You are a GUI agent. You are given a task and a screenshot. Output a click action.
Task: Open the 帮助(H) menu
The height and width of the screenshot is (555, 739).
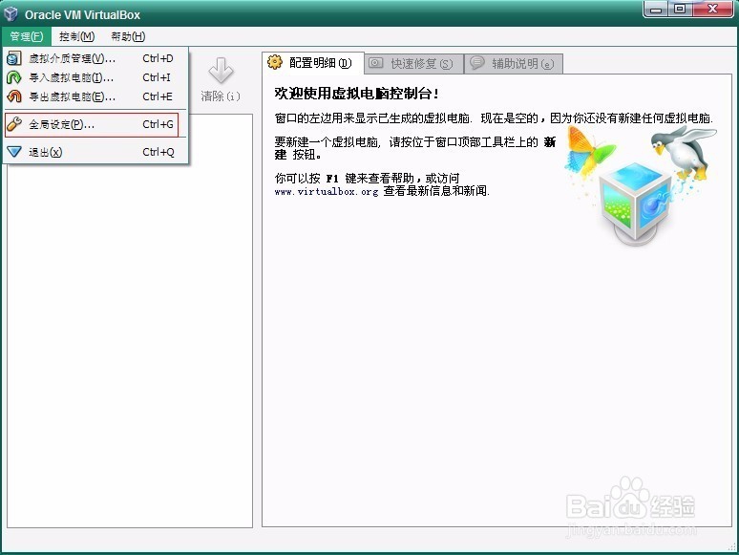point(128,36)
